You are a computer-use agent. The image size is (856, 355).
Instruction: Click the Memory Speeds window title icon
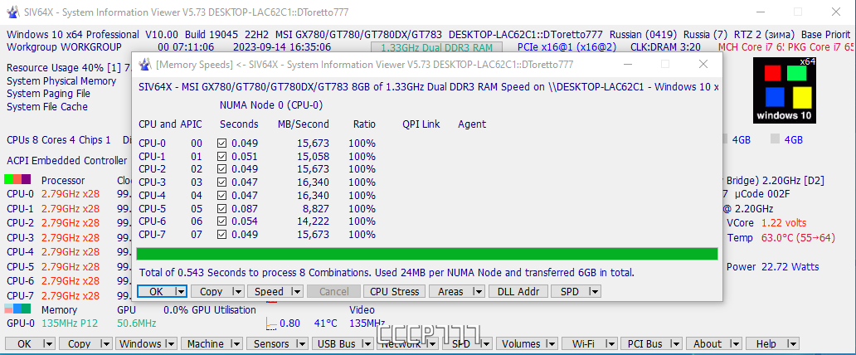click(x=144, y=65)
